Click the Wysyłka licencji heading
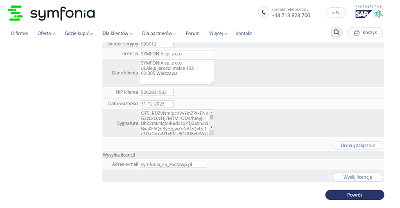The image size is (400, 208). pos(119,155)
